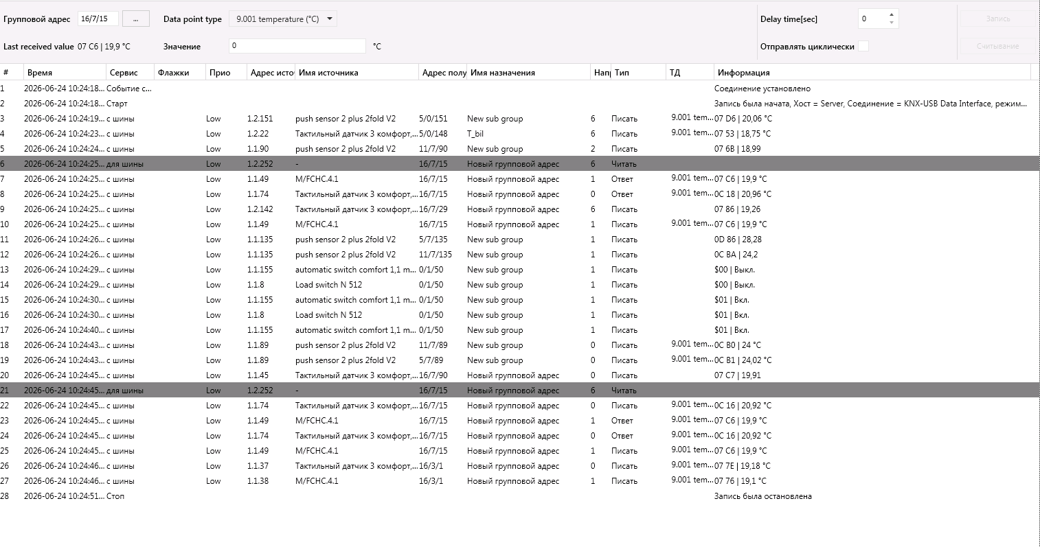Decrease Delay time with the down arrow
Image resolution: width=1040 pixels, height=547 pixels.
[x=892, y=23]
